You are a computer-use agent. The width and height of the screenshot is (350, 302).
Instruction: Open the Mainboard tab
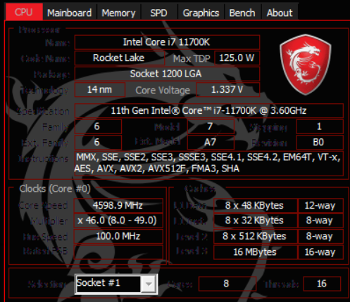pyautogui.click(x=69, y=13)
